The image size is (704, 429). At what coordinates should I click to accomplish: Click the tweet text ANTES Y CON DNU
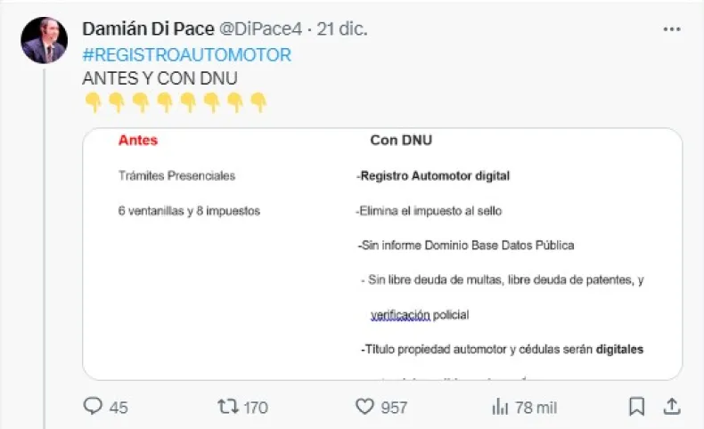pos(160,78)
